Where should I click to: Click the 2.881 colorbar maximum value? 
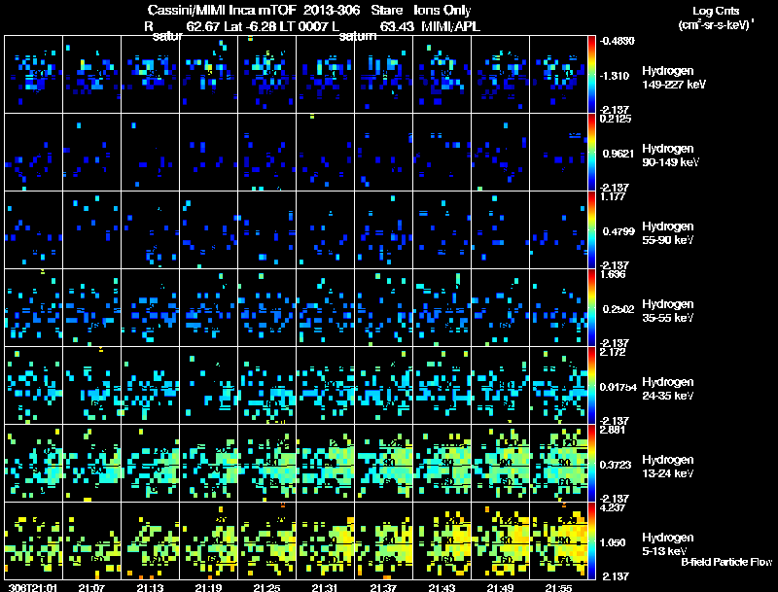point(613,430)
